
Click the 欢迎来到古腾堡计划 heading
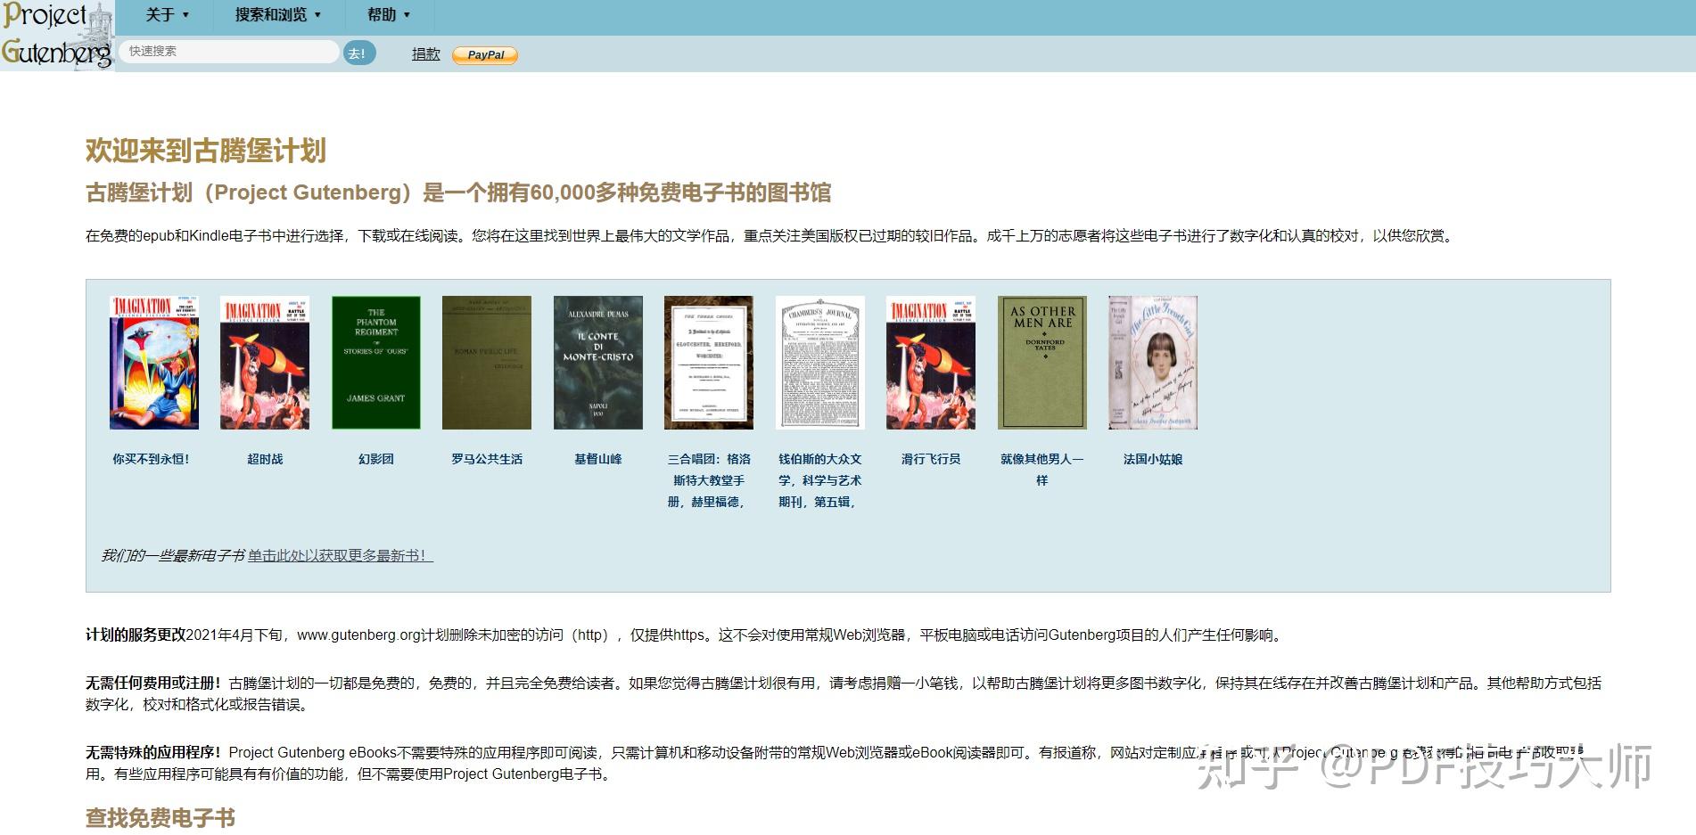[206, 151]
